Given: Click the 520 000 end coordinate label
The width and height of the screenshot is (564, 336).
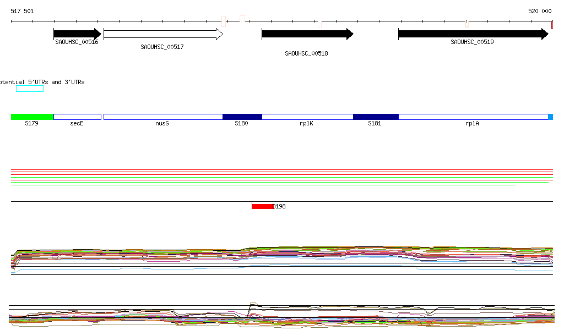Looking at the screenshot, I should click(540, 11).
